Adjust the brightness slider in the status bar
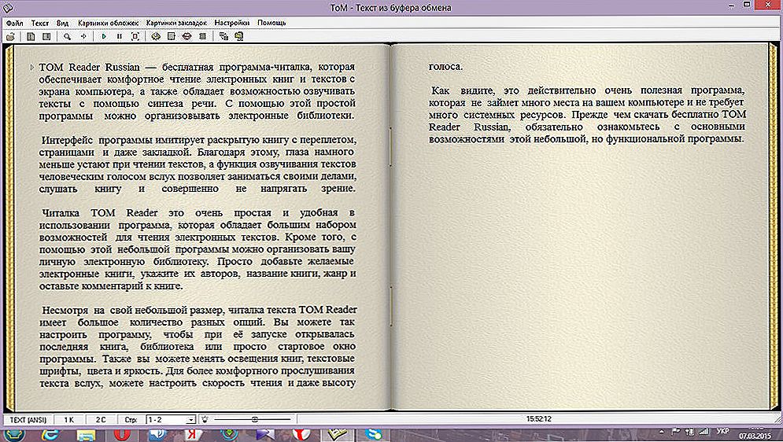 tap(252, 420)
